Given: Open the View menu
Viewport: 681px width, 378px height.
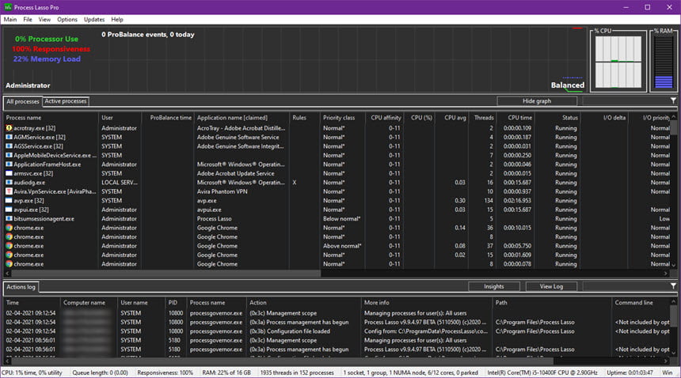Looking at the screenshot, I should click(x=44, y=20).
